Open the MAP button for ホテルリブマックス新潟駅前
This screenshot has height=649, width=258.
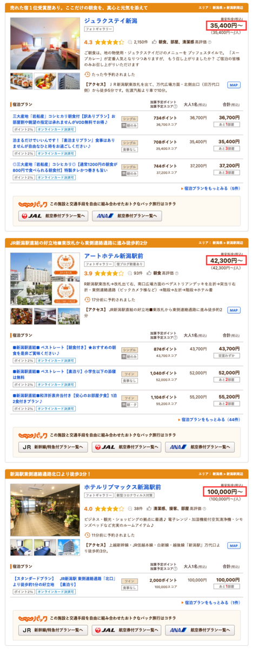tap(233, 545)
